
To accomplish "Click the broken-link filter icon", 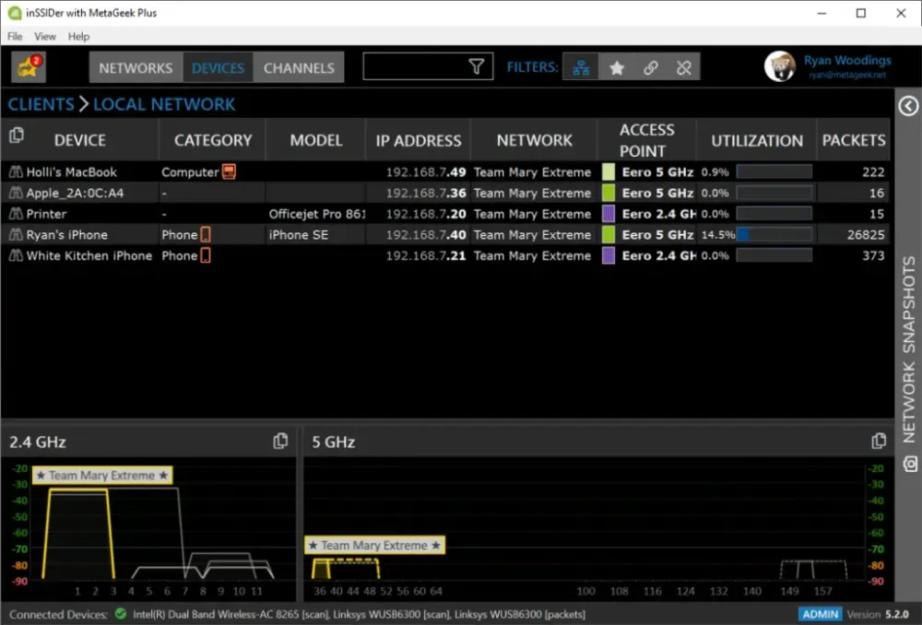I will pos(684,66).
